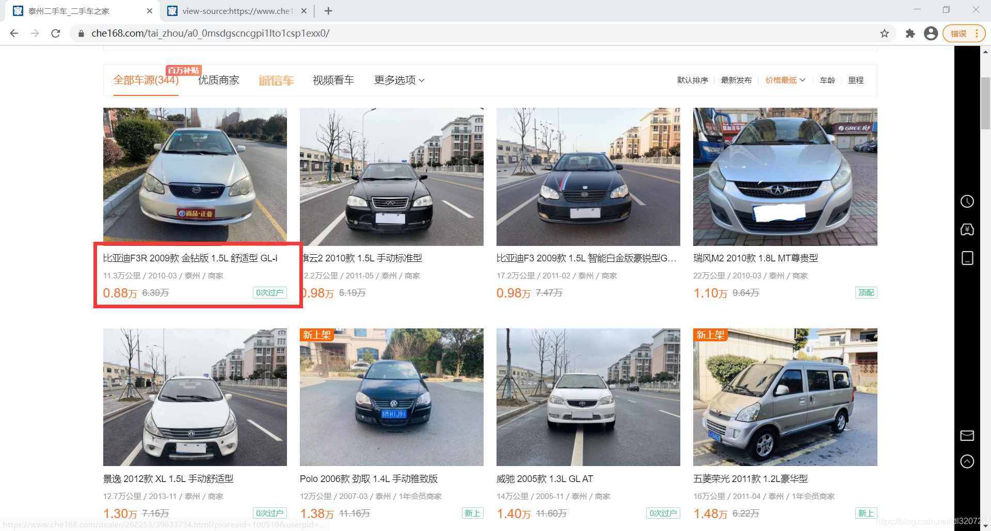The width and height of the screenshot is (991, 531).
Task: Sort listings by 里程
Action: (x=855, y=80)
